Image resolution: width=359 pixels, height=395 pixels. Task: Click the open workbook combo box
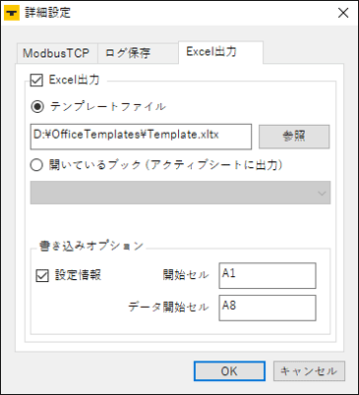pos(180,193)
